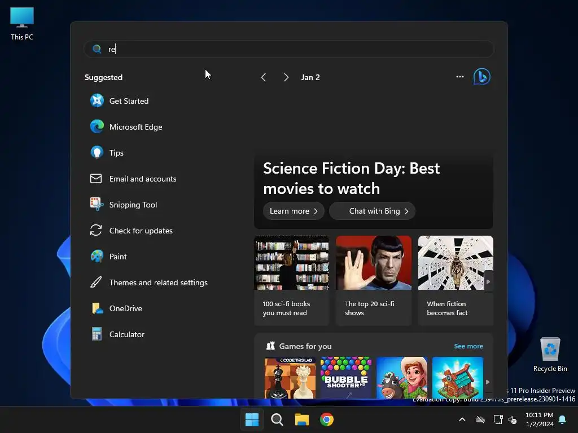Advance the games row with right arrow
The width and height of the screenshot is (578, 433).
tap(488, 382)
